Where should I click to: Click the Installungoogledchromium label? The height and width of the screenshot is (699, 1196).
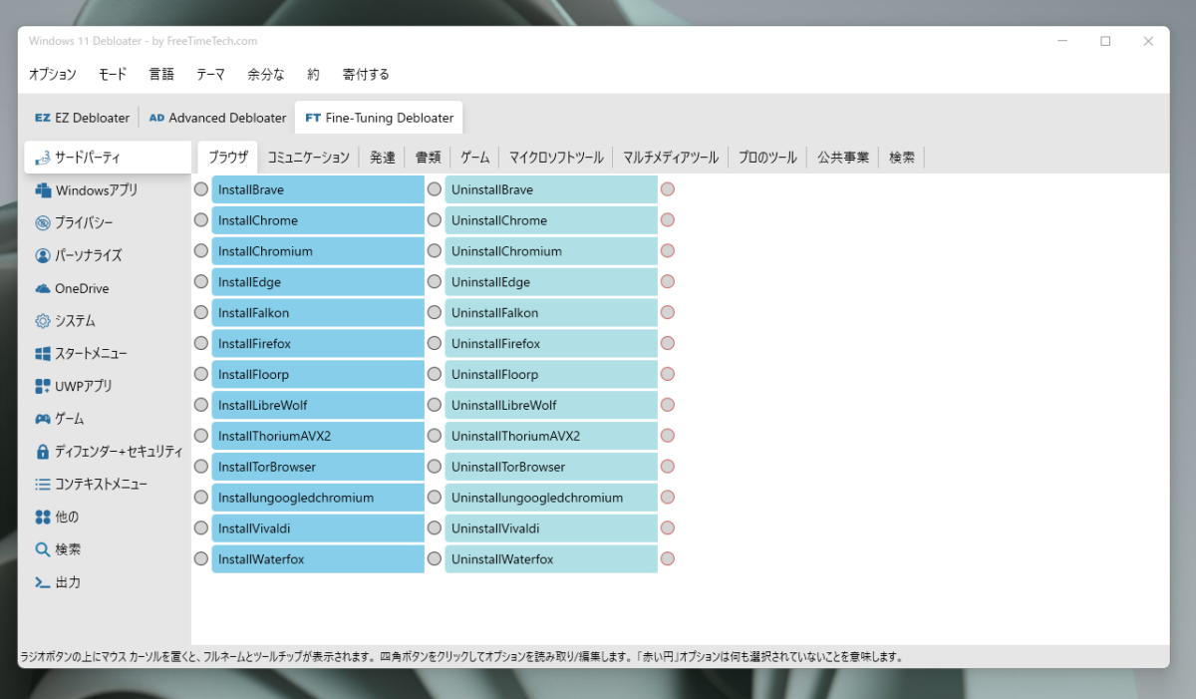(318, 498)
